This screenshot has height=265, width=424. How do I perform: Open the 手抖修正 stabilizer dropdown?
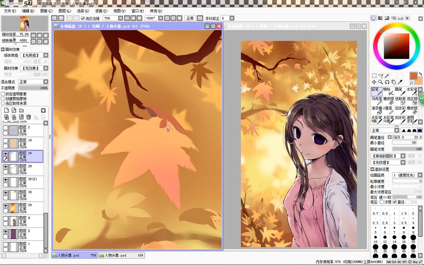[x=232, y=18]
